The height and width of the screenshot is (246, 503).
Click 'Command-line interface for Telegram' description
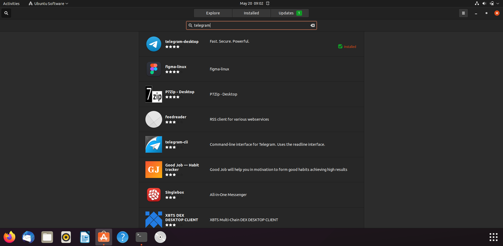pos(267,145)
